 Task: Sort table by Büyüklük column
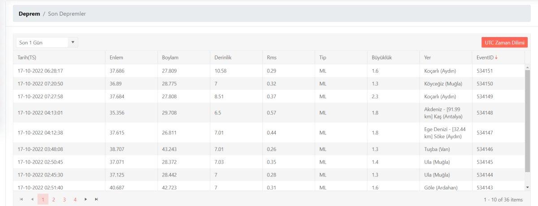[382, 57]
